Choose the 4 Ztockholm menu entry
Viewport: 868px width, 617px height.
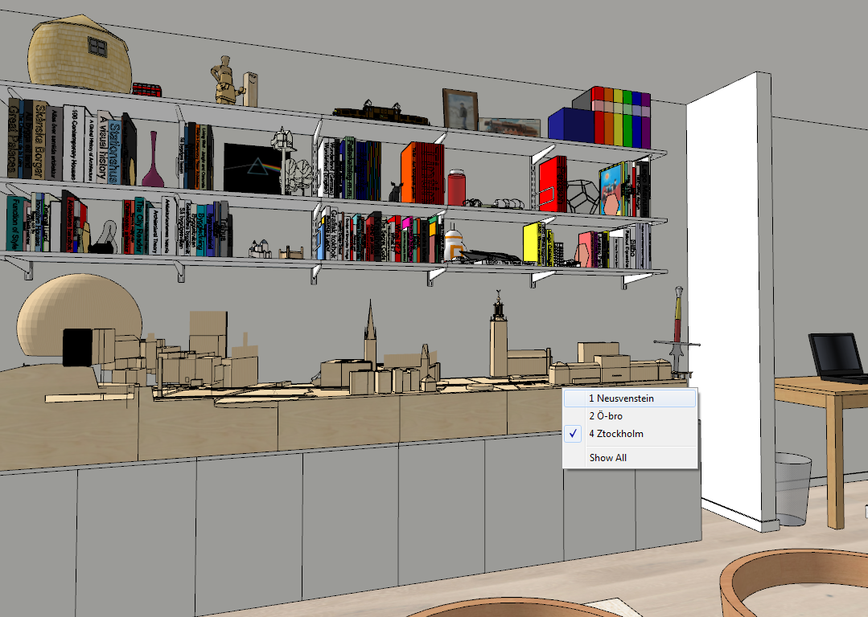(615, 433)
